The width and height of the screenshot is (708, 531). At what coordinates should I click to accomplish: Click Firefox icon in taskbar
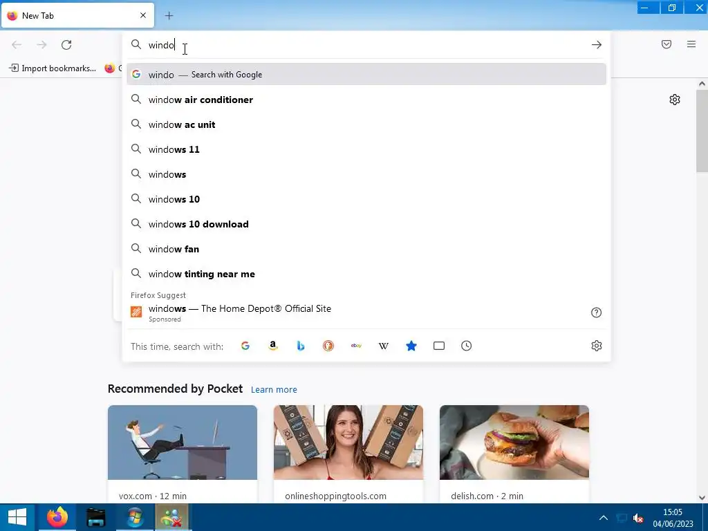pyautogui.click(x=57, y=517)
